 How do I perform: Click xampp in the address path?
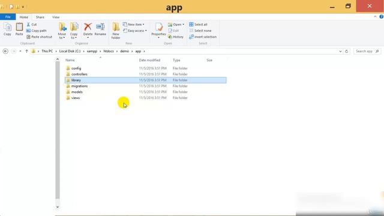[x=92, y=51]
